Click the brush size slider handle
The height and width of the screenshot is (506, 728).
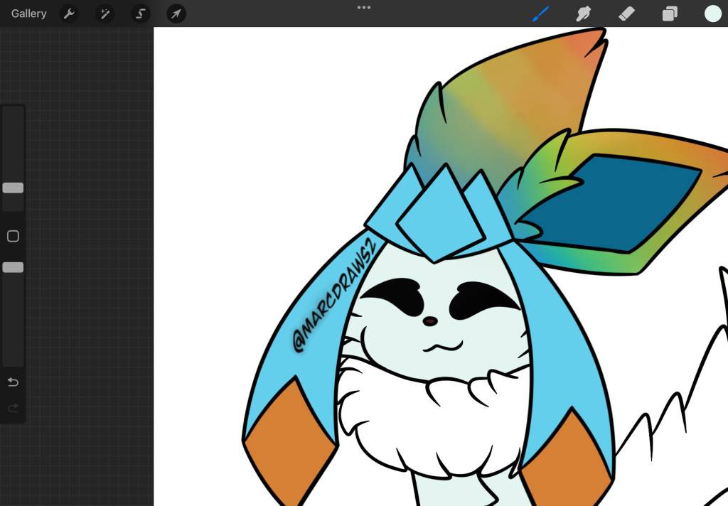coord(13,188)
